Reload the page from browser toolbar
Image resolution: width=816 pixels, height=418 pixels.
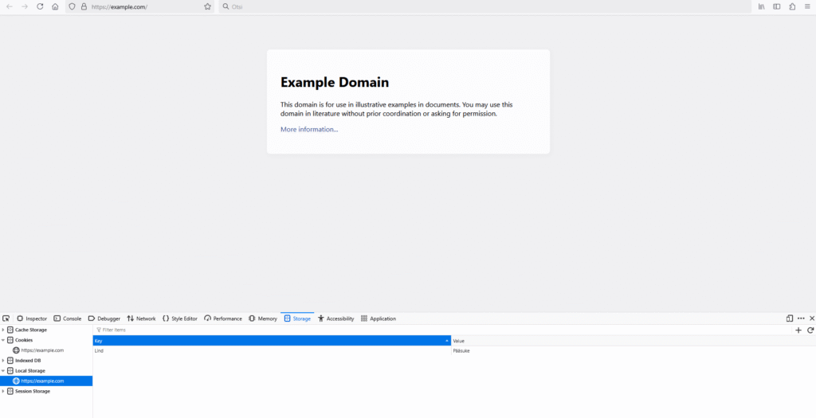click(x=39, y=6)
